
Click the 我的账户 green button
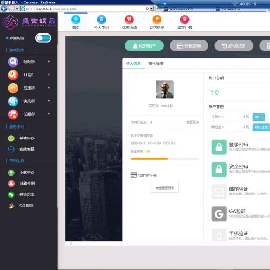coord(144,46)
